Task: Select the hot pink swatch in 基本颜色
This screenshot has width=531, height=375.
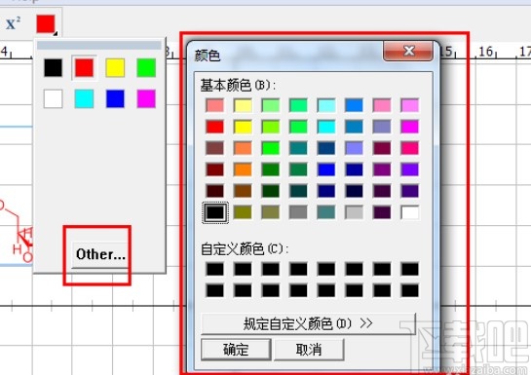Action: [x=410, y=148]
